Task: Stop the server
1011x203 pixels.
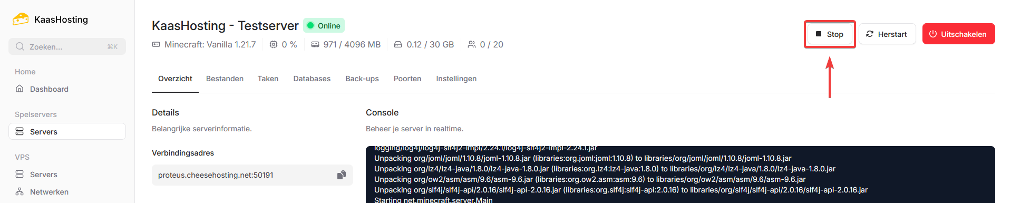Action: click(x=830, y=34)
